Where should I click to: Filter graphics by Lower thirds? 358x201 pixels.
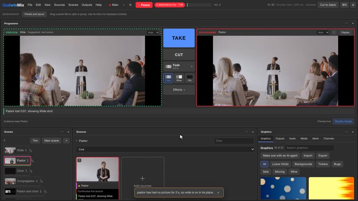click(x=280, y=164)
